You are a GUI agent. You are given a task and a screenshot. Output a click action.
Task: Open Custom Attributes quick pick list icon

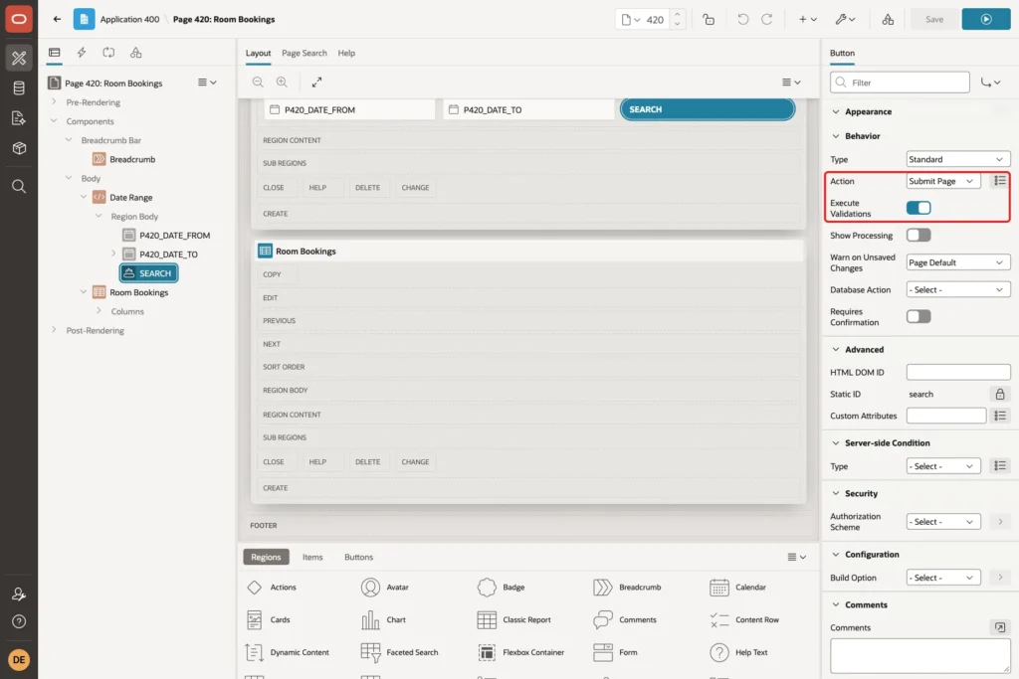click(x=1000, y=416)
